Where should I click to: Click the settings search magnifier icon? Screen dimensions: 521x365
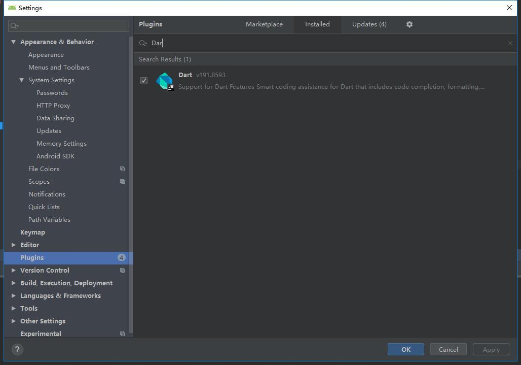(14, 25)
